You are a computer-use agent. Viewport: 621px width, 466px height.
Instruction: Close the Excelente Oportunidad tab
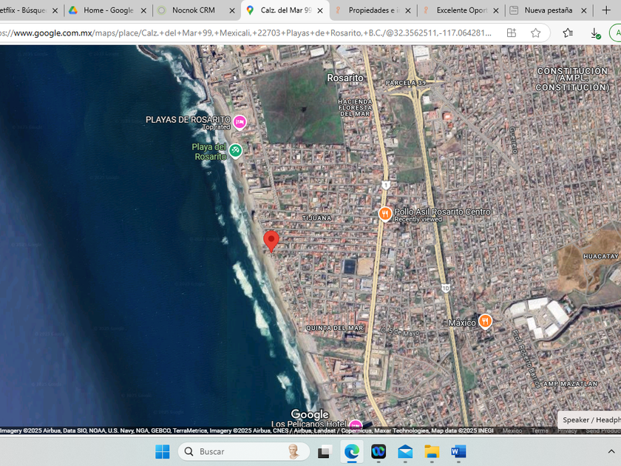point(498,10)
